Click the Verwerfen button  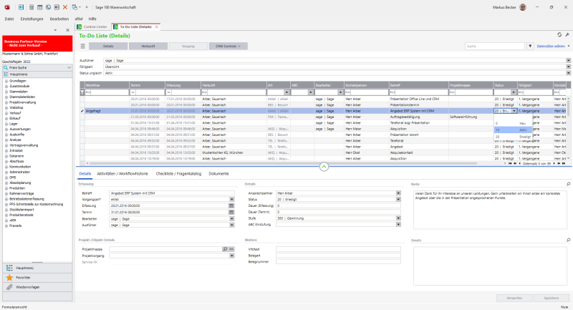pyautogui.click(x=514, y=298)
